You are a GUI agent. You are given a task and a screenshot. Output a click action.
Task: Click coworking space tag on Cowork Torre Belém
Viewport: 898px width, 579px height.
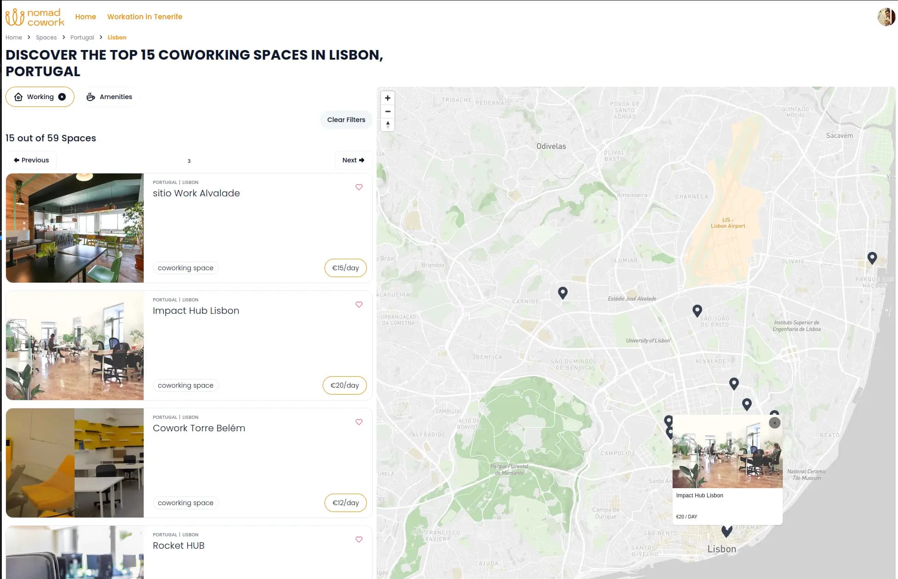pyautogui.click(x=185, y=503)
